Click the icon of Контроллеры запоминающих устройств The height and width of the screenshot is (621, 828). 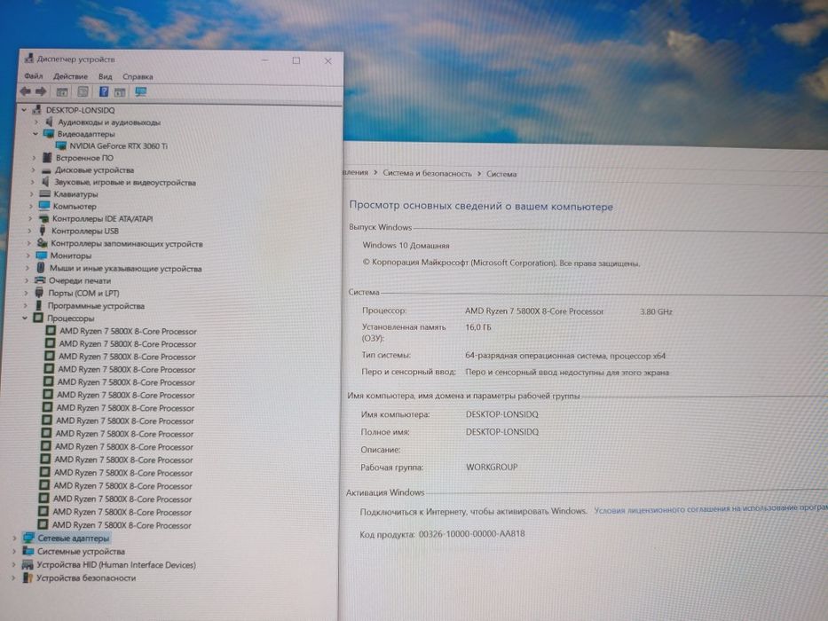(43, 243)
